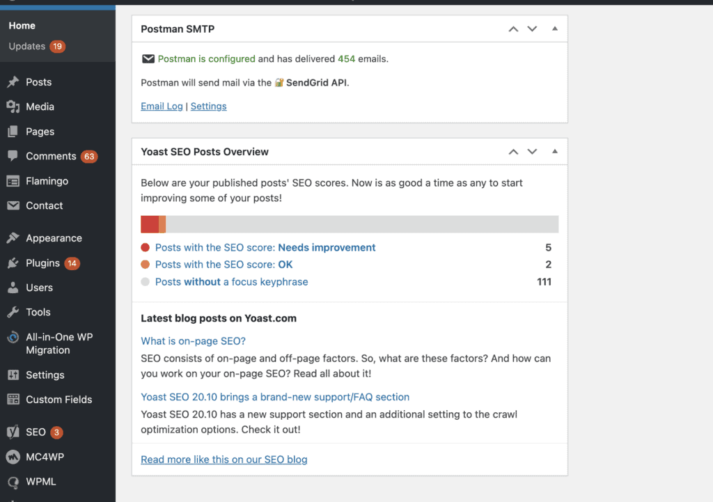Viewport: 713px width, 502px height.
Task: Move the Yoast SEO widget down
Action: (532, 151)
